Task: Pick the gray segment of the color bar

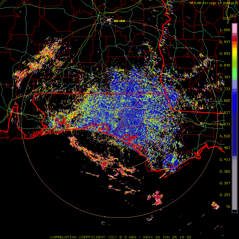Action: pos(234,186)
